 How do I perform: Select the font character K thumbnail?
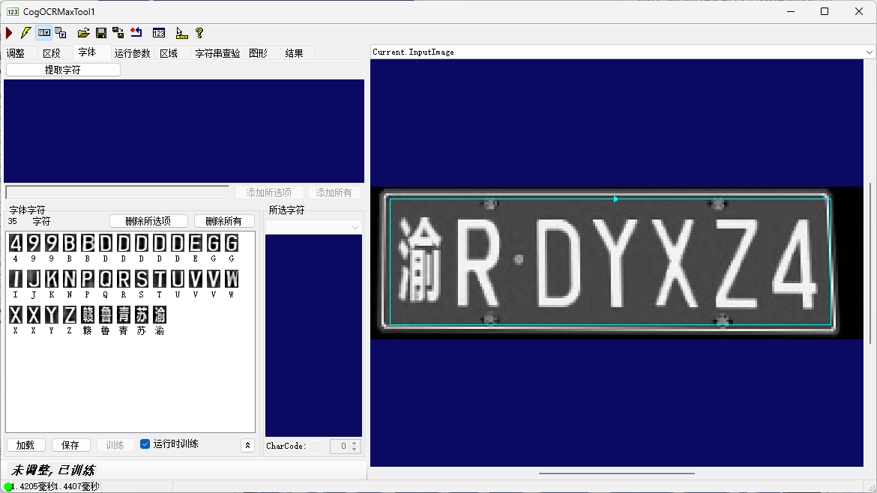(52, 279)
